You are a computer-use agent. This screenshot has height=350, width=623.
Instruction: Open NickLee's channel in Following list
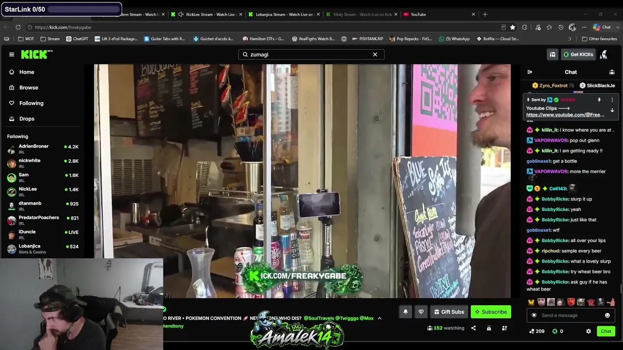pyautogui.click(x=42, y=192)
